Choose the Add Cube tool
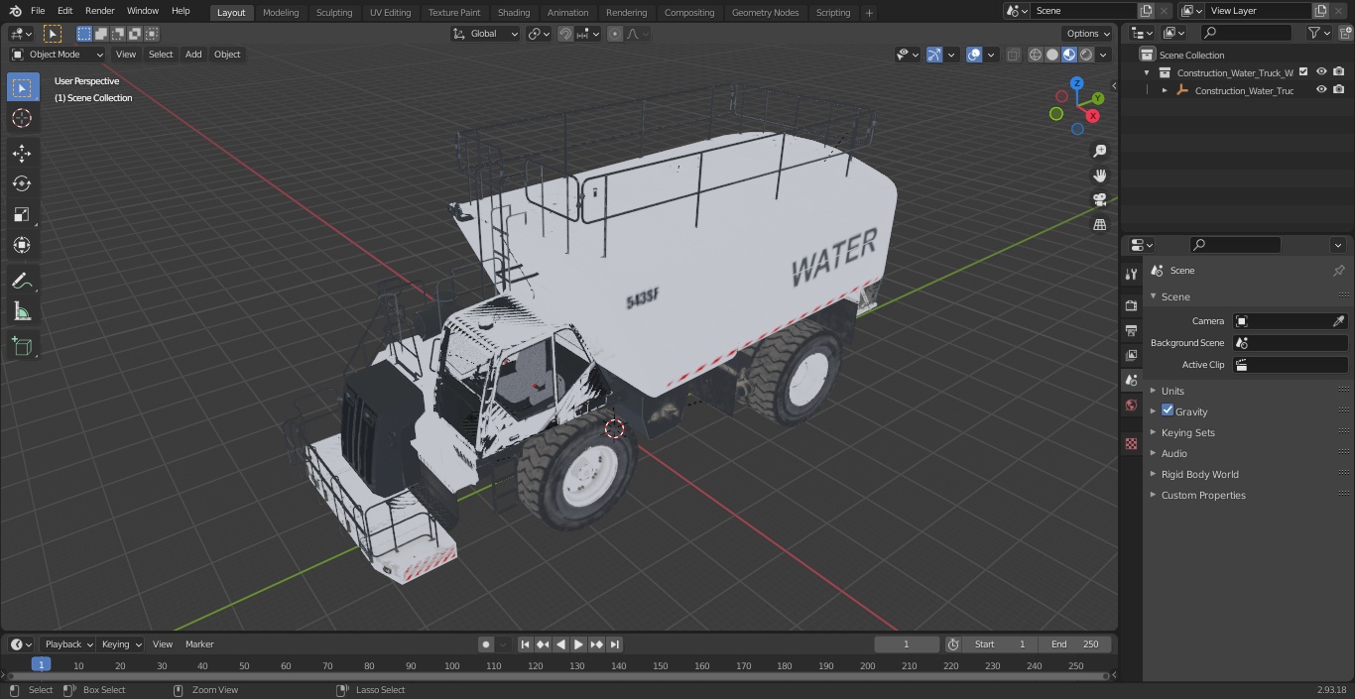This screenshot has width=1355, height=699. pos(22,347)
